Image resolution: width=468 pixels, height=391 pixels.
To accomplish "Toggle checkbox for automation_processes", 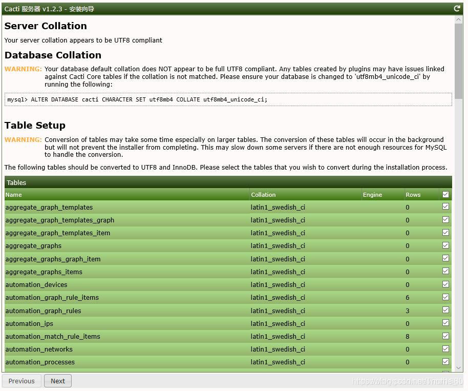I will point(445,361).
